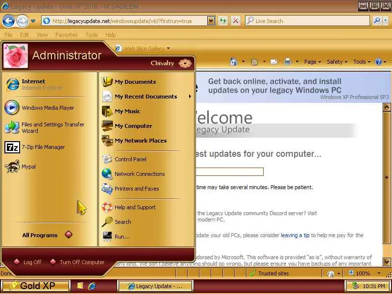Expand All Programs
Image resolution: width=392 pixels, height=294 pixels.
[x=48, y=235]
